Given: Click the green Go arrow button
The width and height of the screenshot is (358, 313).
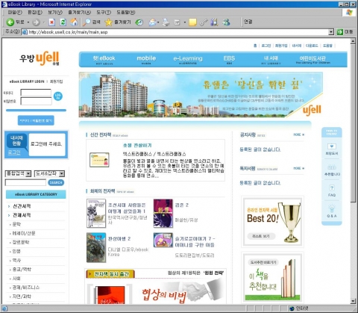Looking at the screenshot, I should click(x=340, y=32).
